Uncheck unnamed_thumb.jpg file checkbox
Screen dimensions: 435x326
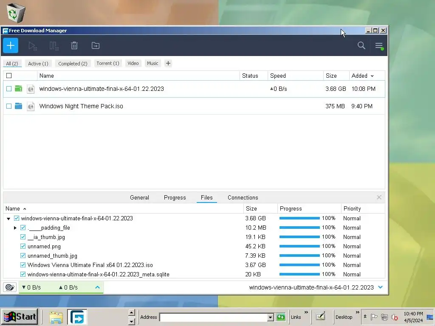[x=23, y=256]
